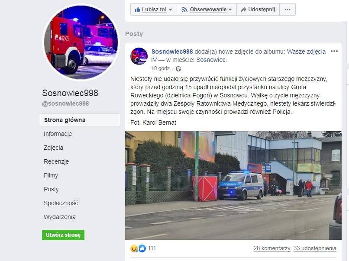
Task: Open post options three-dots menu
Action: (x=334, y=51)
